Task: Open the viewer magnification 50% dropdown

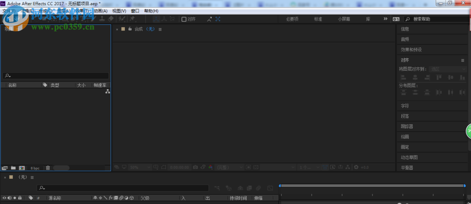Action: (x=140, y=167)
